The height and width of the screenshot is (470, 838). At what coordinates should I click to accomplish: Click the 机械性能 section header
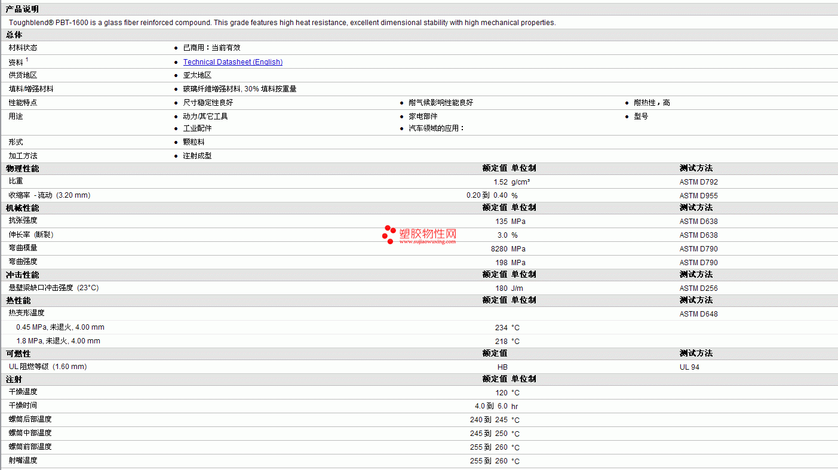[22, 208]
